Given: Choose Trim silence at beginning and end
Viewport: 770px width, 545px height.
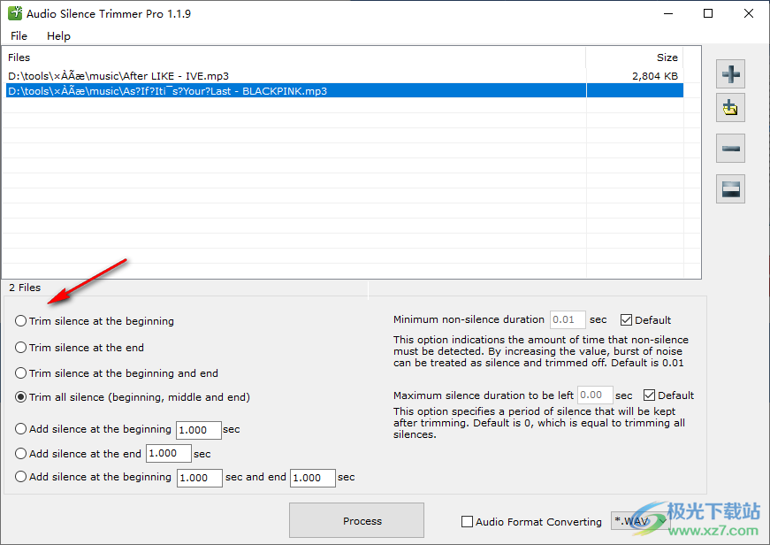Looking at the screenshot, I should coord(21,373).
